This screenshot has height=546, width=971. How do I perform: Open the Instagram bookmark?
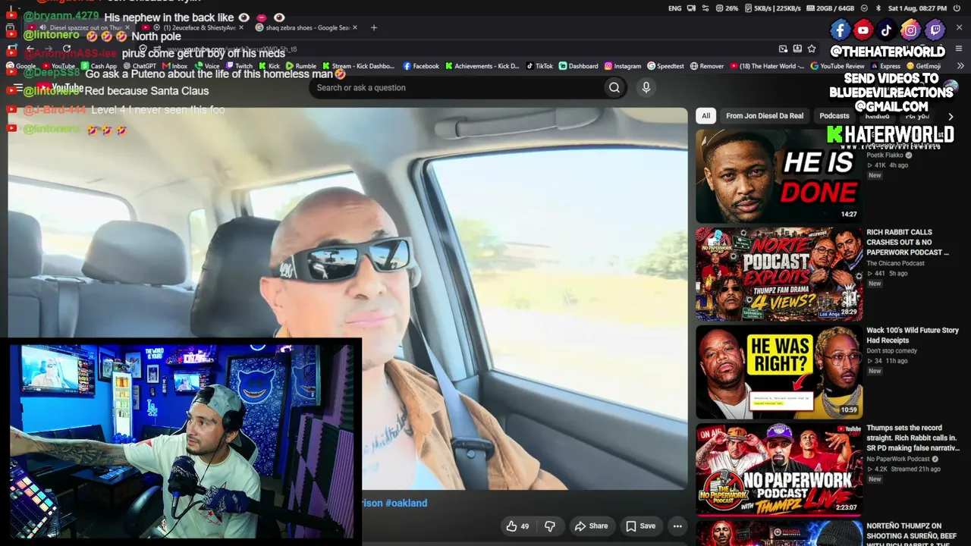623,66
